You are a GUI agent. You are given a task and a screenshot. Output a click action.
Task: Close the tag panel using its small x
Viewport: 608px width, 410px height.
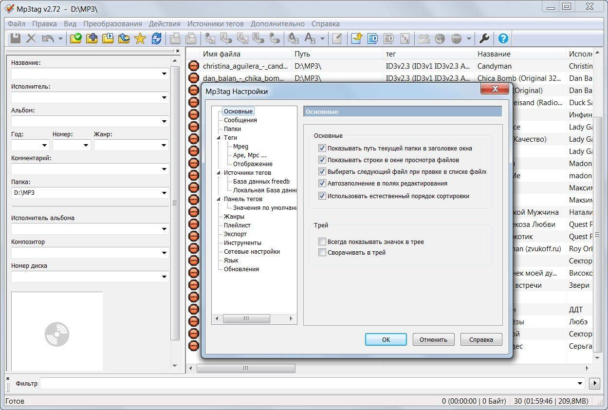click(x=178, y=51)
